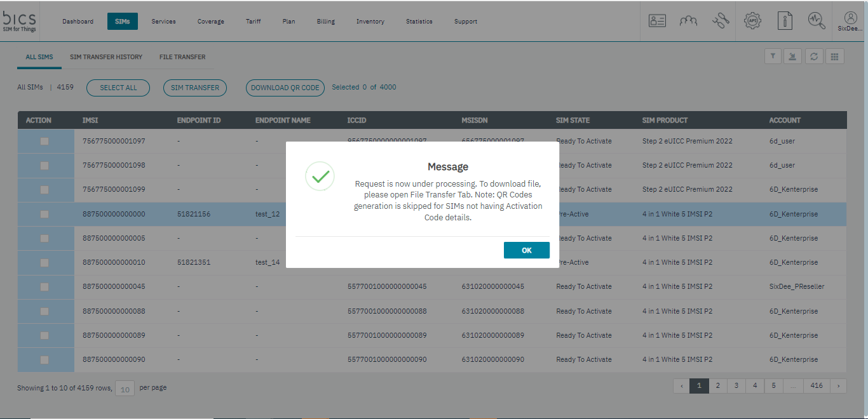Select checkbox for IMSI 887500000000045
This screenshot has width=868, height=419.
point(44,287)
